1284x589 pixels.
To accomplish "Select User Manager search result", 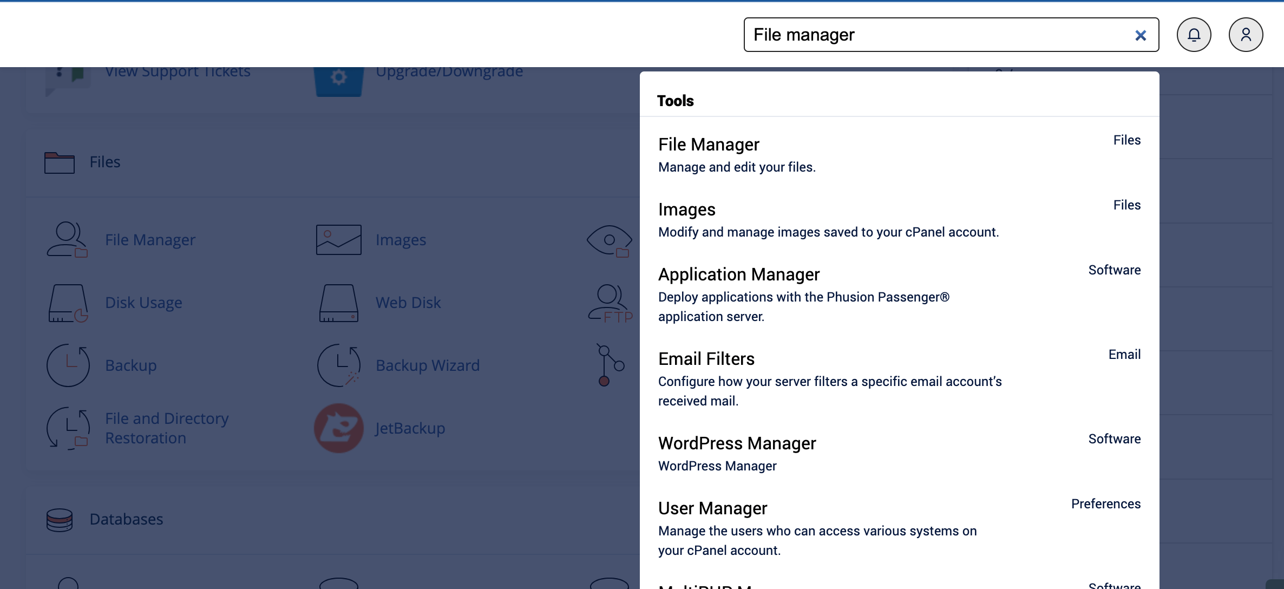I will (712, 508).
